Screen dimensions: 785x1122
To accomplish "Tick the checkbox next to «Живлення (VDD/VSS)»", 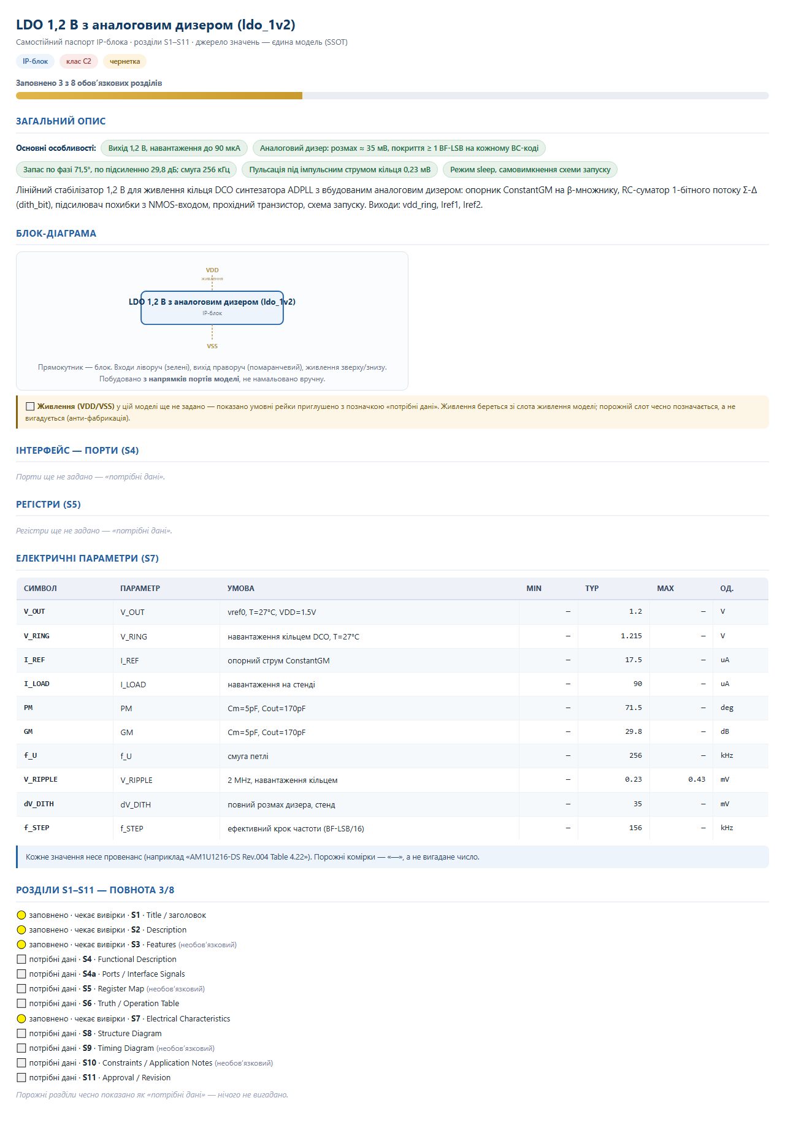I will 30,406.
